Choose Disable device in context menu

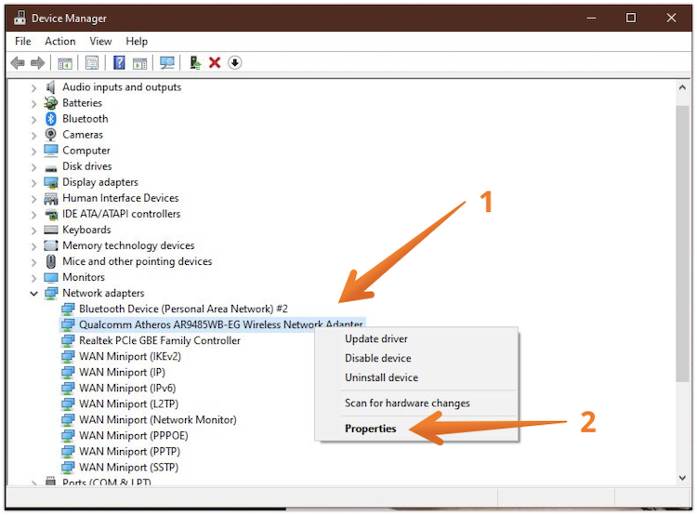(377, 358)
